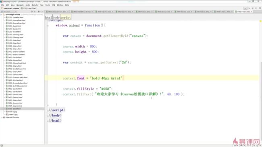Select 0601-3-2048board.html in project tree
Viewport: 262px width, 147px height.
click(18, 86)
